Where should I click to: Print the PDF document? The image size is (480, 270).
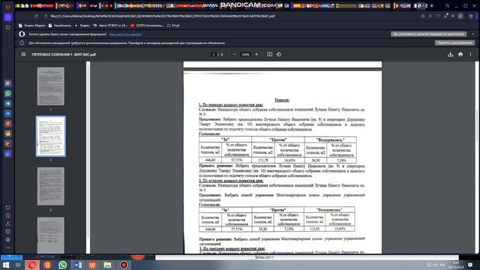pos(460,55)
